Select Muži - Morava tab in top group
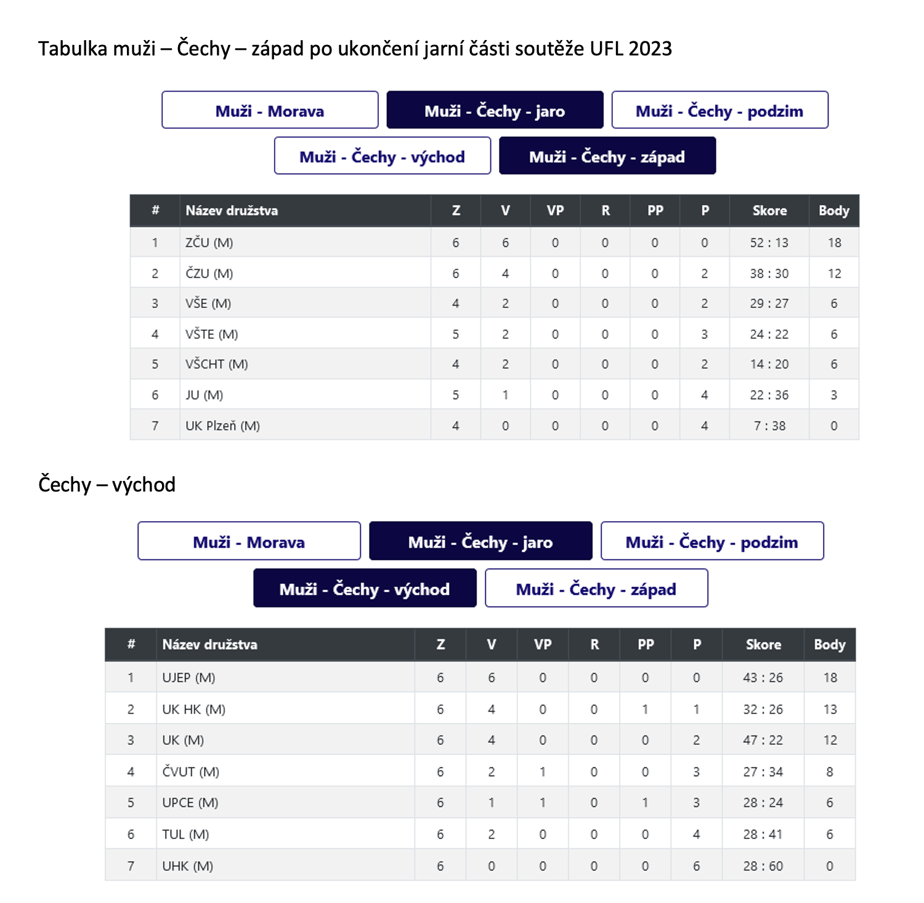 pyautogui.click(x=270, y=110)
